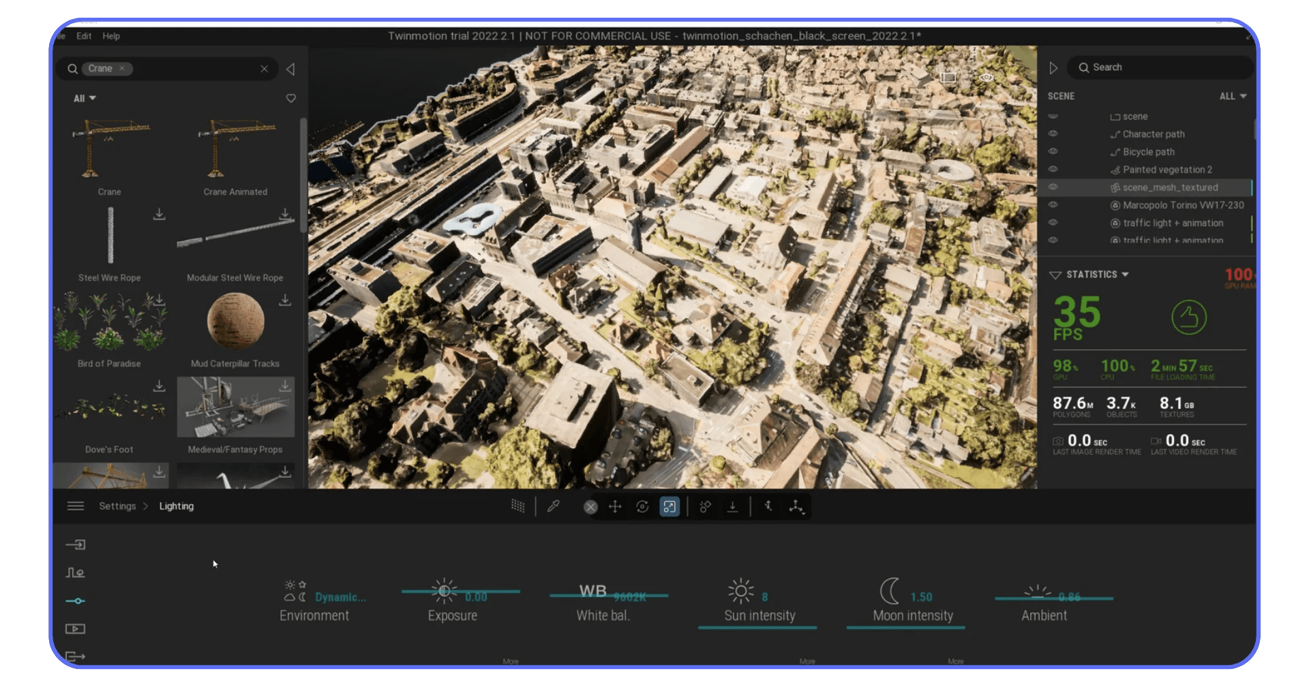Open the Import panel in the left sidebar
Viewport: 1309px width, 684px height.
76,544
